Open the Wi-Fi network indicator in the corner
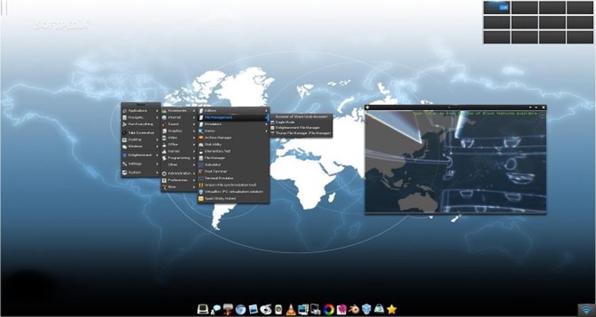Viewport: 596px width, 317px height. (x=587, y=310)
